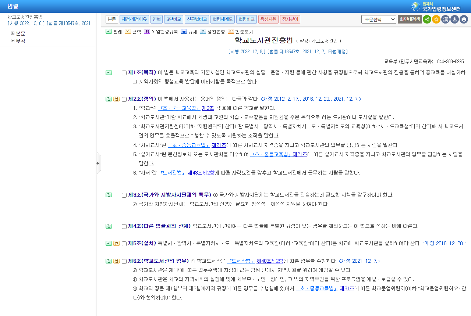This screenshot has width=471, height=316.
Task: Open the 연 history icon beside 제6조
Action: (116, 261)
